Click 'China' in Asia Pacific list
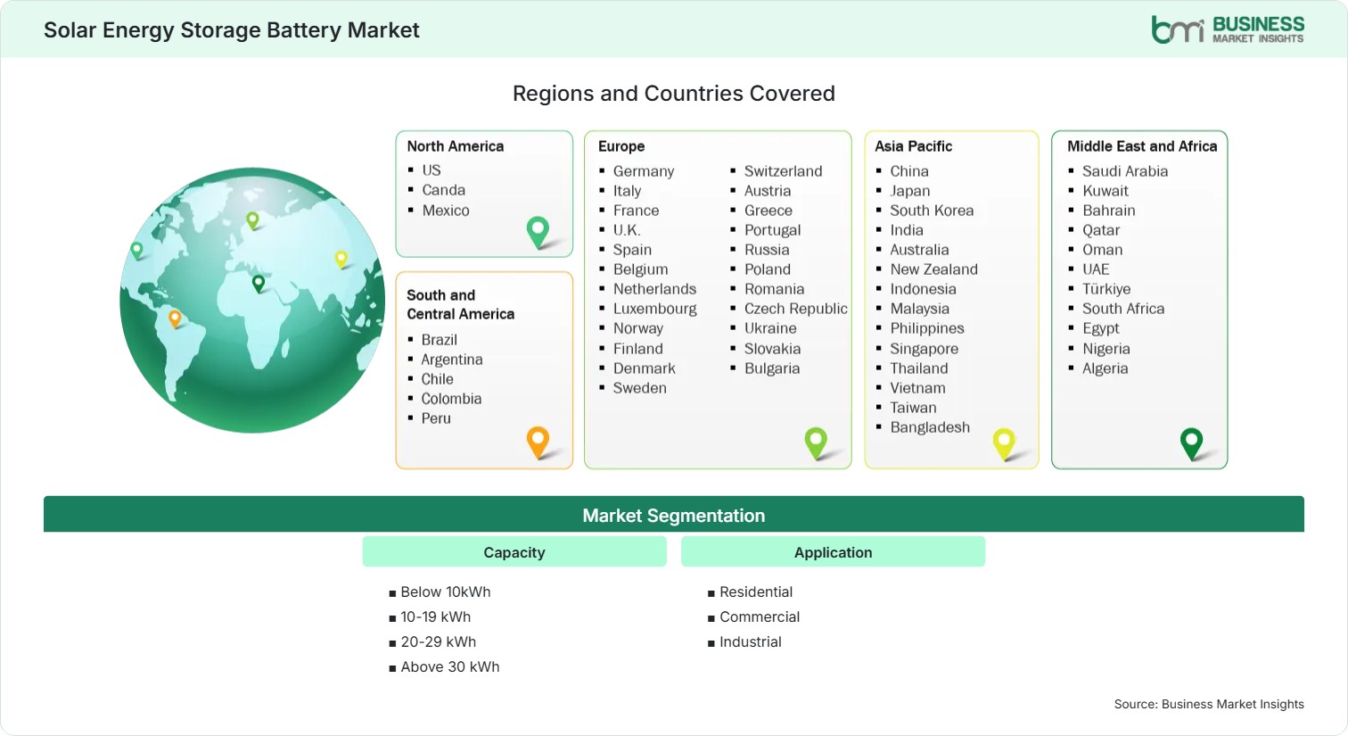The height and width of the screenshot is (736, 1348). (909, 171)
